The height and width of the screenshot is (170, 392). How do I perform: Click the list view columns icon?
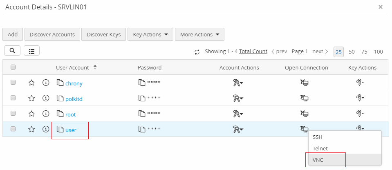tap(31, 50)
